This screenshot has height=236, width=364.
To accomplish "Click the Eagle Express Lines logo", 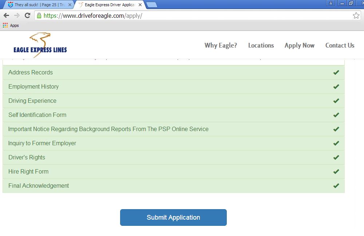I will coord(40,45).
